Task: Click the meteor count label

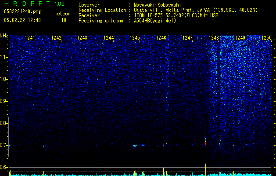Action: coord(62,14)
